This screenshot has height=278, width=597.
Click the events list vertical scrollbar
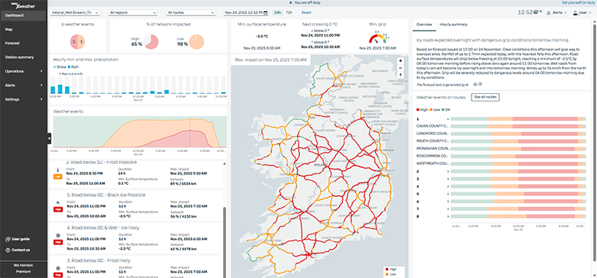(225, 242)
